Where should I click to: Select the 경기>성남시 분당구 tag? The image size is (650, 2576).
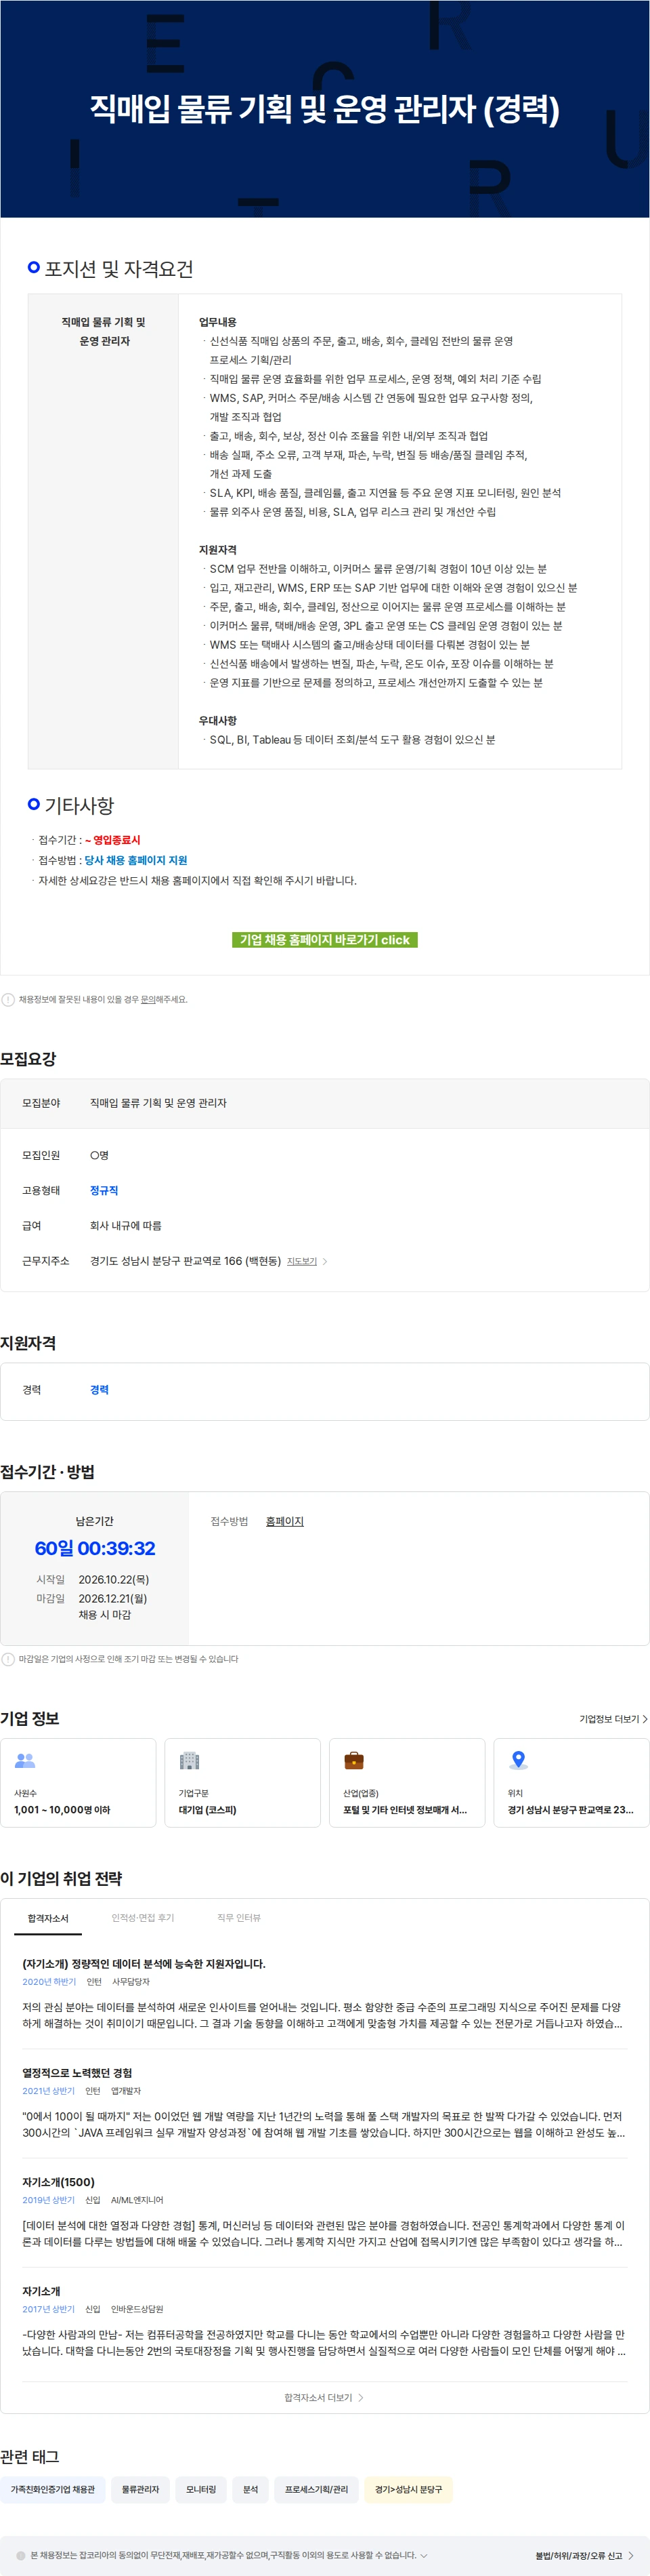click(408, 2489)
